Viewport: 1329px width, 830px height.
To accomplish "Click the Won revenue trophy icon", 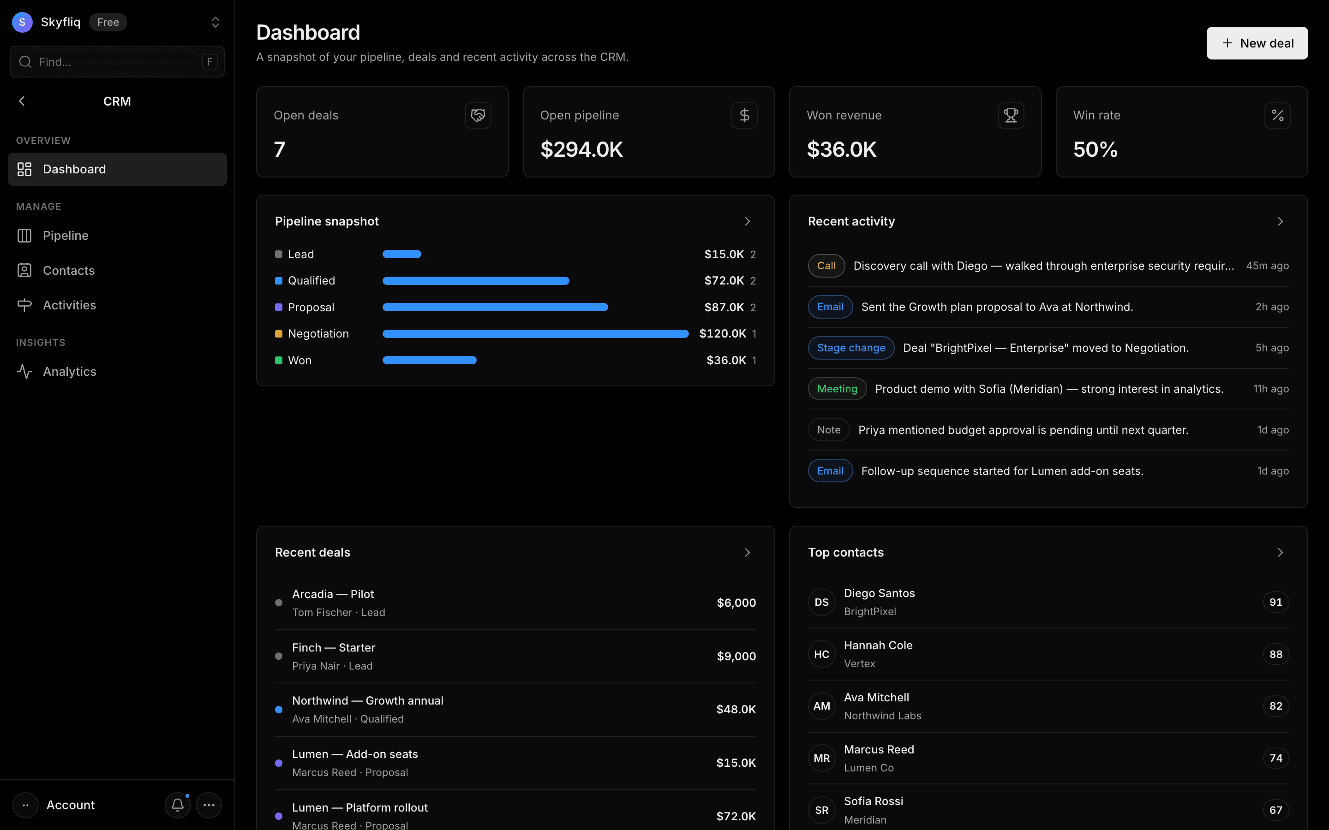I will point(1011,115).
